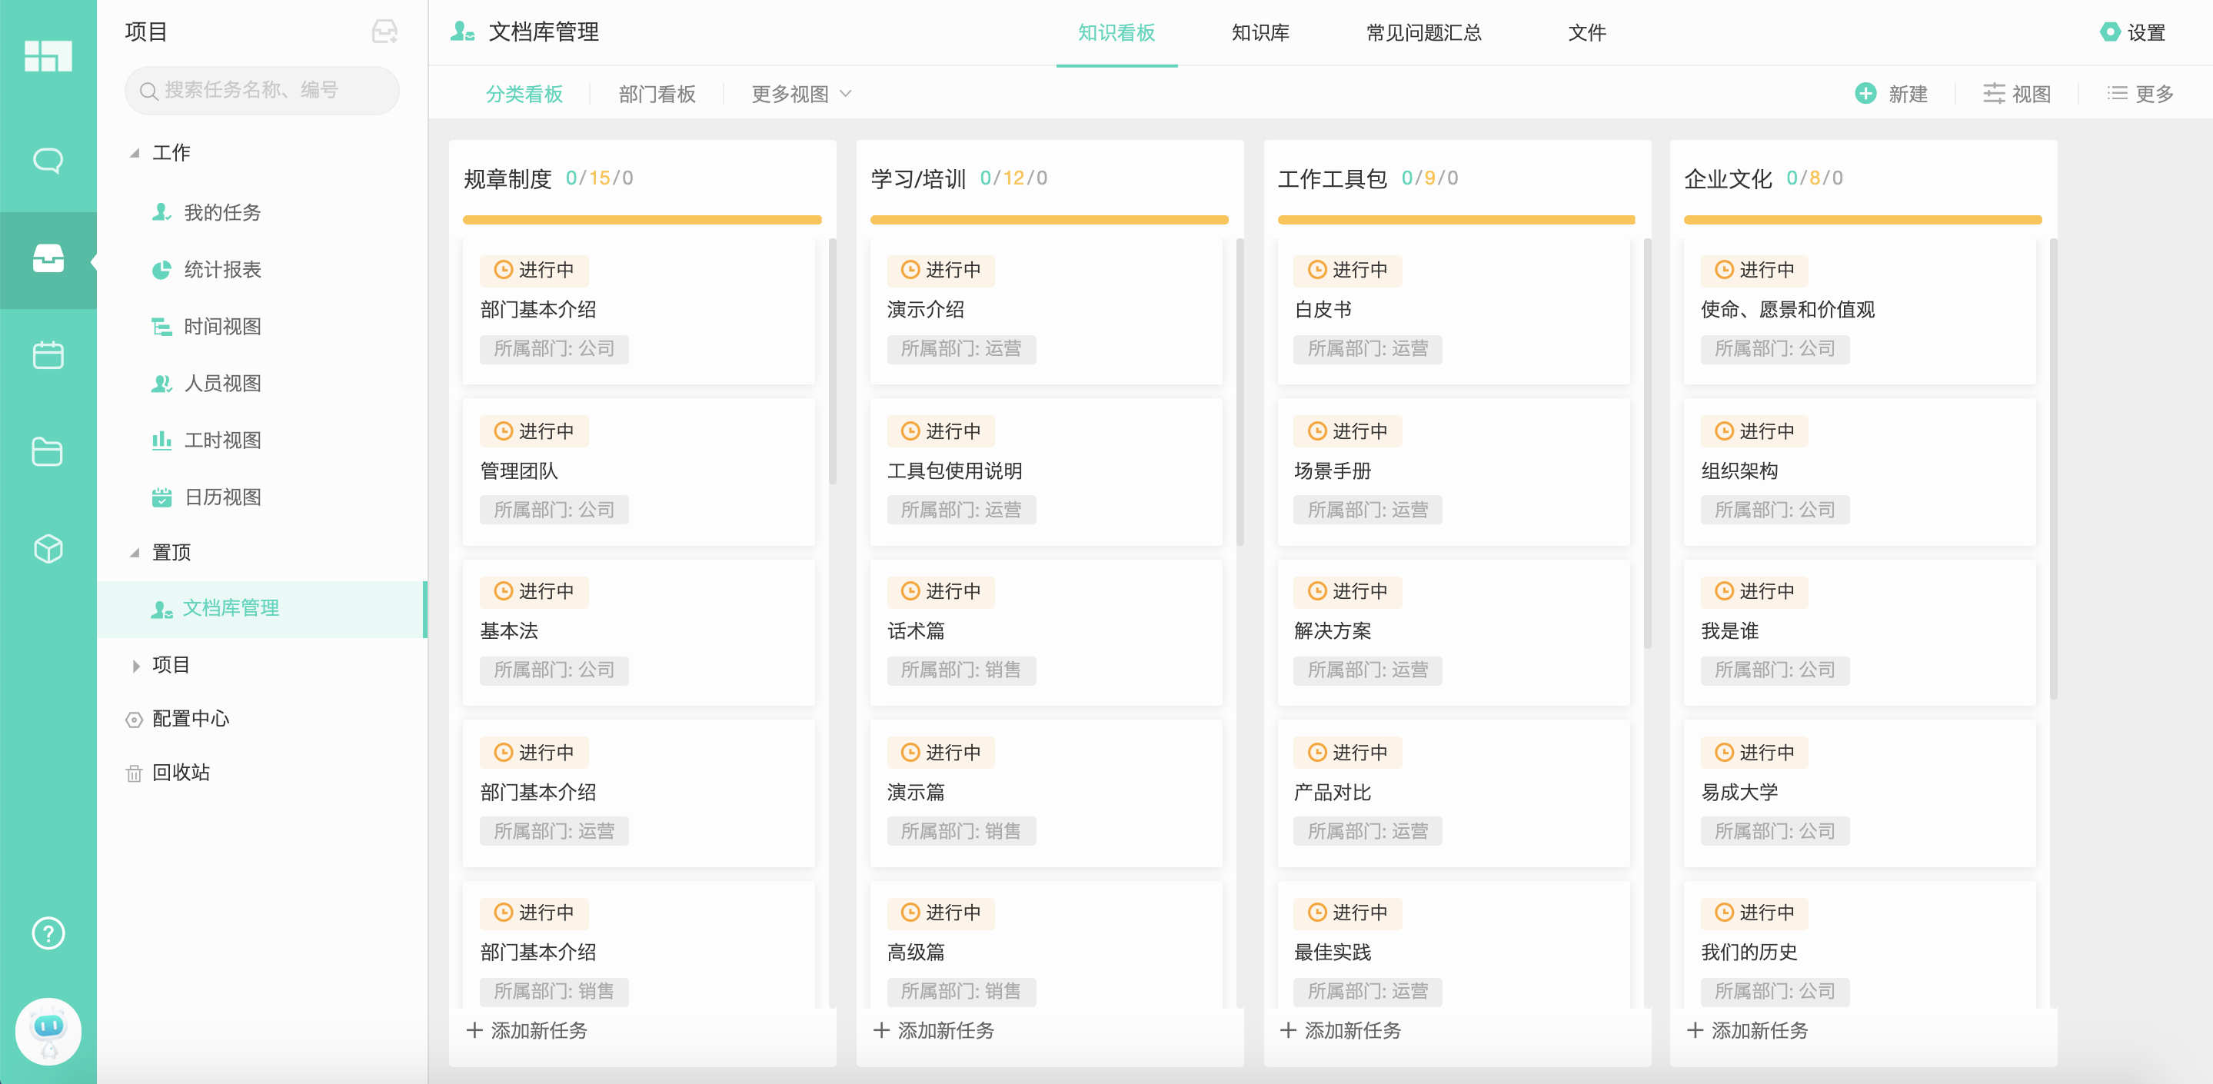This screenshot has height=1084, width=2213.
Task: Open the chat bubble icon in left rail
Action: click(48, 161)
